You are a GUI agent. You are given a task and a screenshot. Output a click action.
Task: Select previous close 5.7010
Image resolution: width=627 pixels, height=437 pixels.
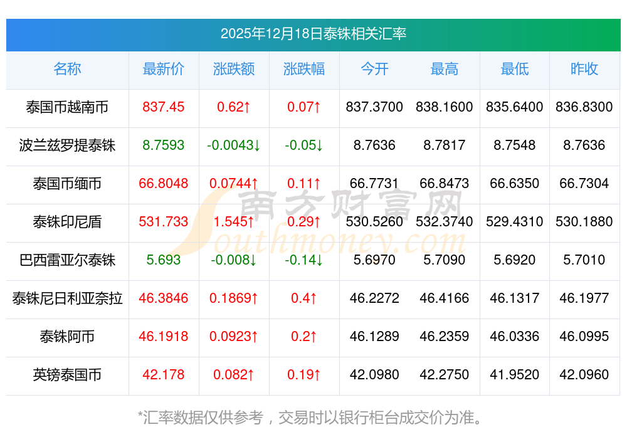coord(584,260)
